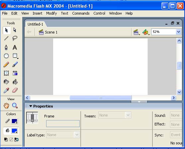Minimize the Untitled-1 document window
Screen dimensions: 185x149
[x=166, y=24]
